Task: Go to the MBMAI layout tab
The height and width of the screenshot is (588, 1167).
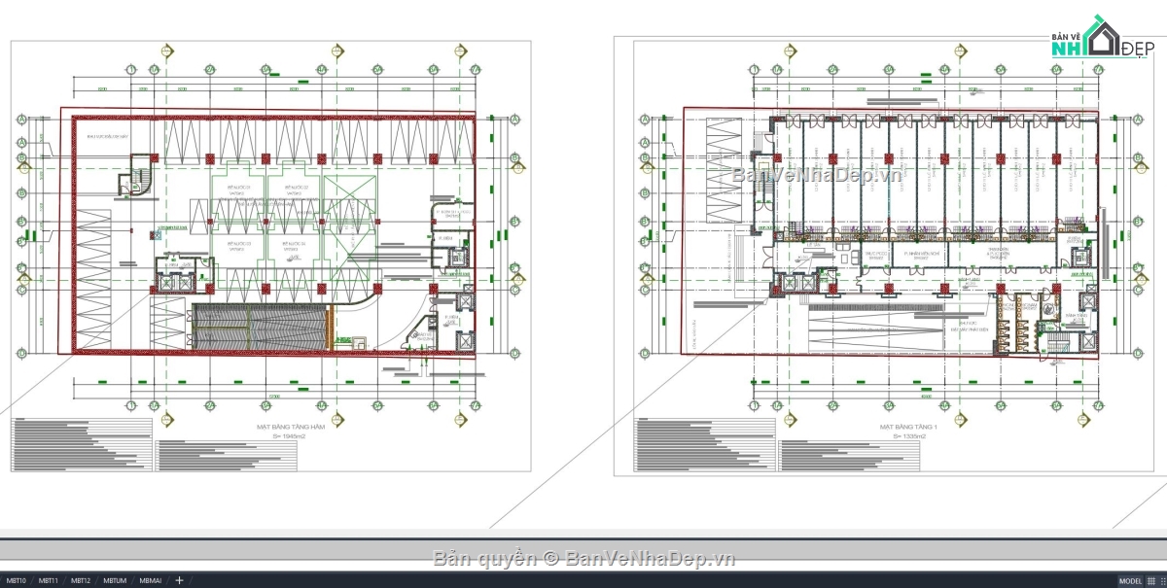Action: click(x=150, y=580)
